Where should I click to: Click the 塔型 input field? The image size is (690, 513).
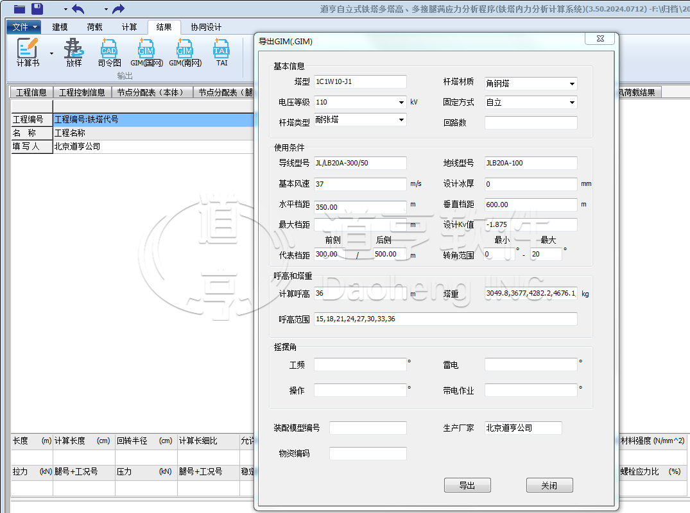(360, 82)
